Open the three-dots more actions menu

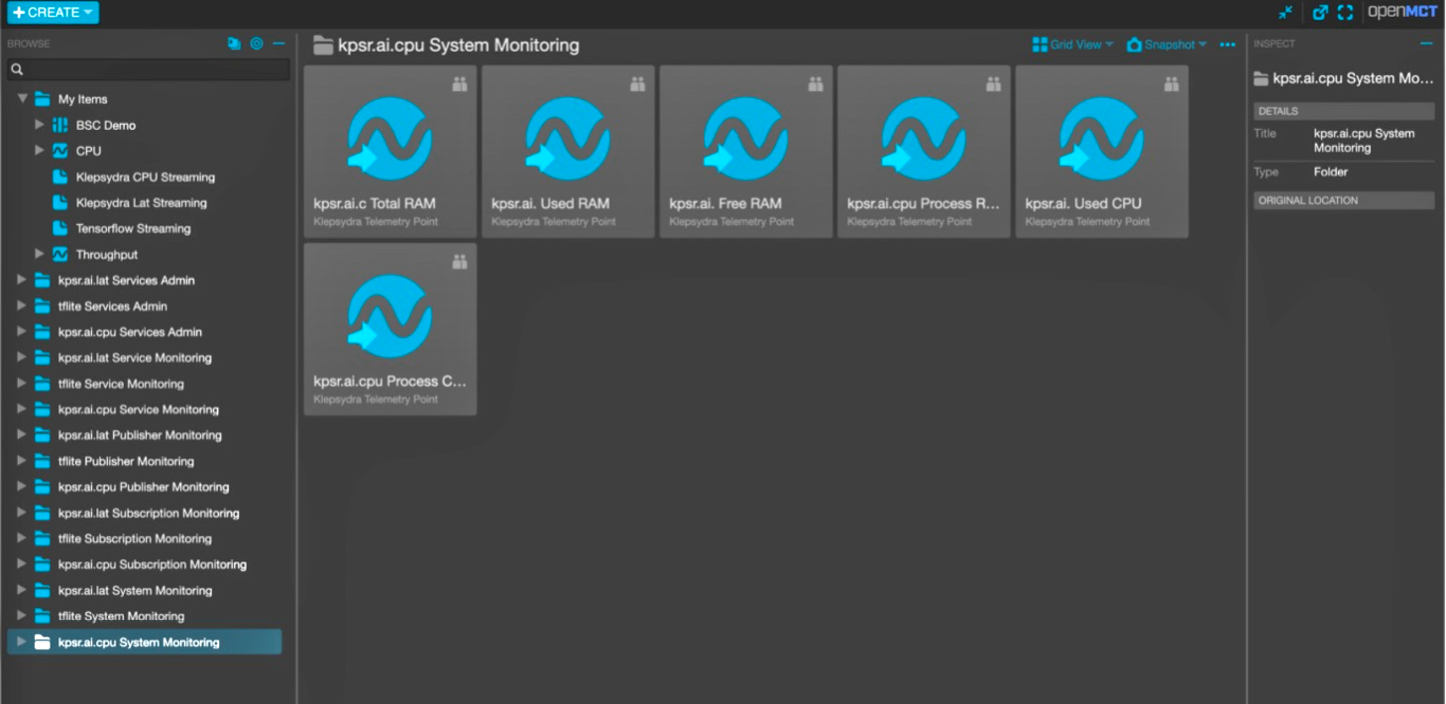coord(1227,45)
